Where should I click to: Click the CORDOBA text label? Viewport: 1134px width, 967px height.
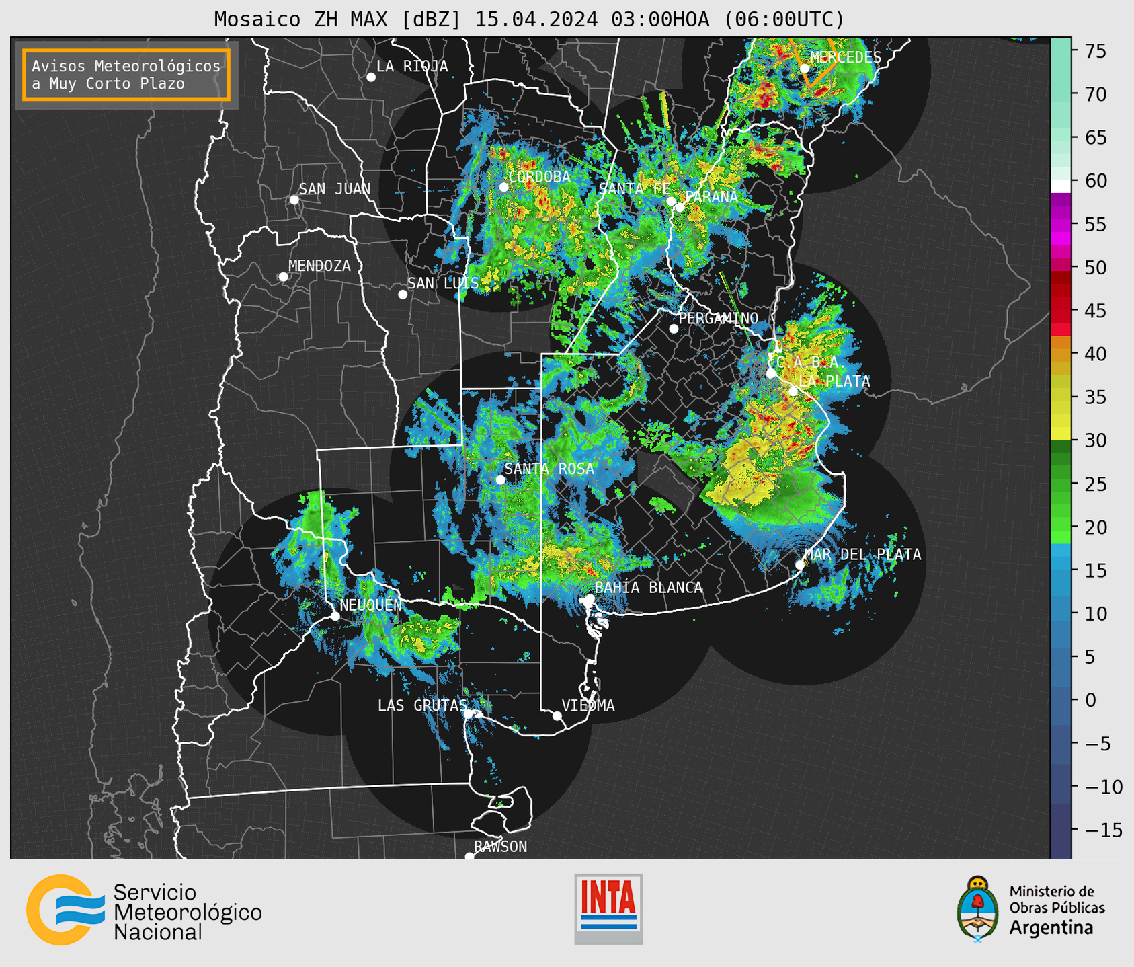540,177
